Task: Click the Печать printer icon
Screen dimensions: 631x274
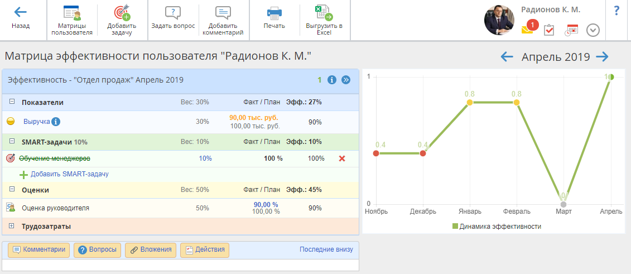Action: (x=274, y=13)
